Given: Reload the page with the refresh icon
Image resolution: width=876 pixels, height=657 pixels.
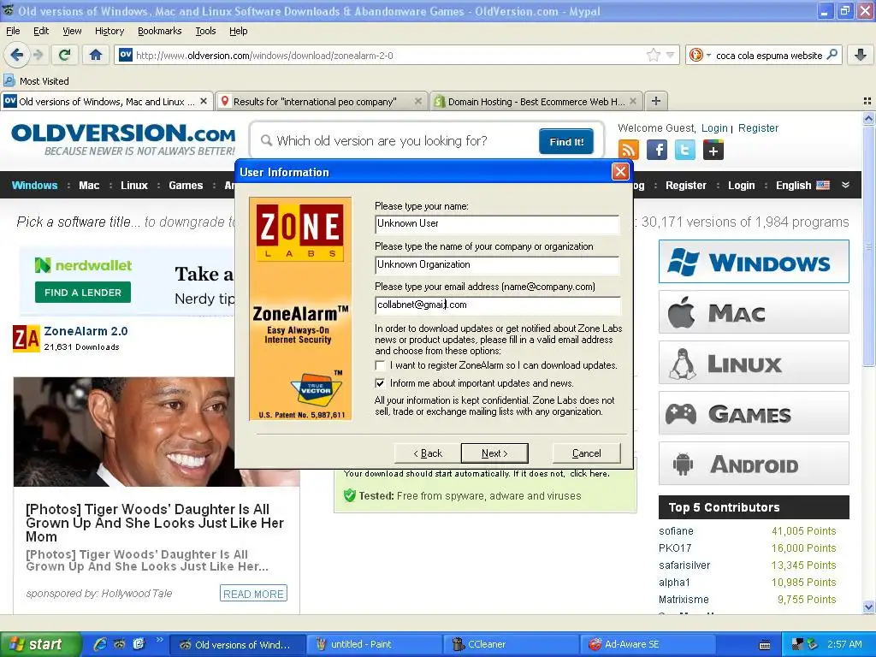Looking at the screenshot, I should 65,55.
